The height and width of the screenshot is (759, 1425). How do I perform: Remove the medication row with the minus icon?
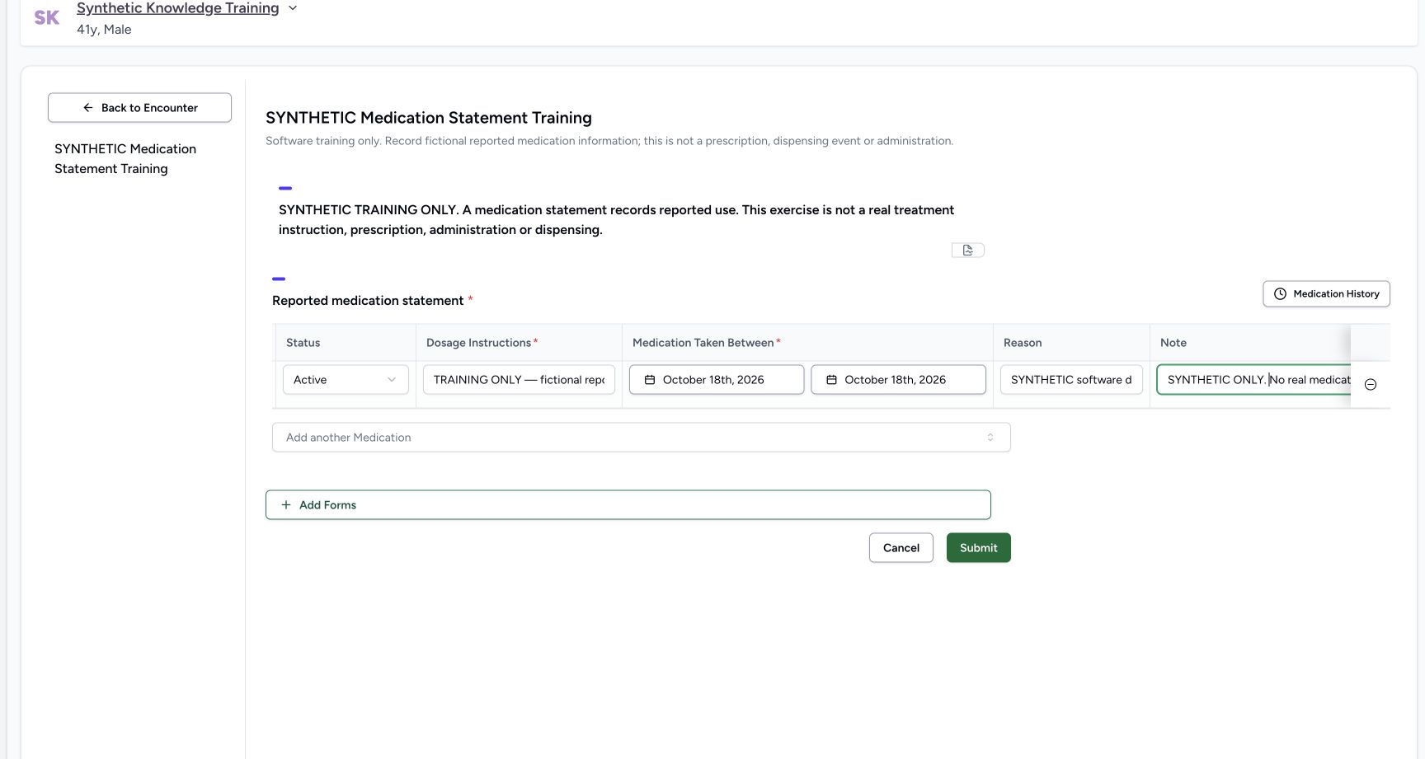[1371, 385]
